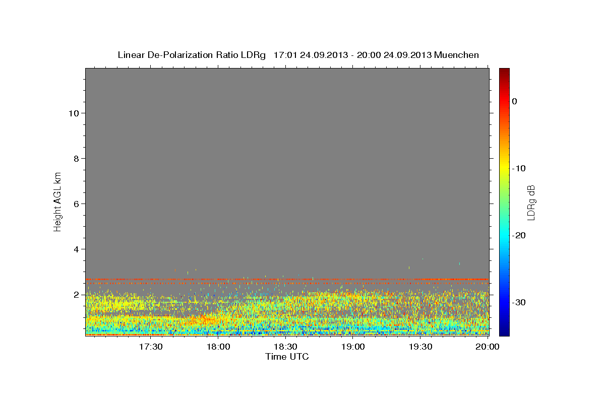Select the 'Muenchen' location text in the title
Viewport: 605px width, 403px height.
pos(457,55)
